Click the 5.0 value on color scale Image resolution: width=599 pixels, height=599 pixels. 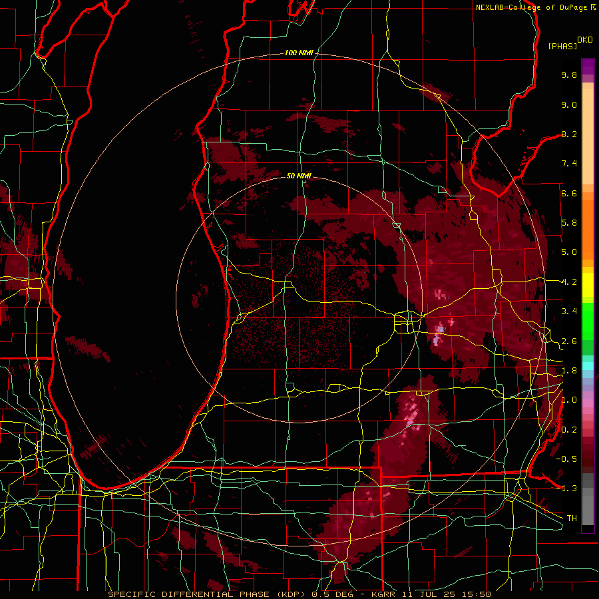pyautogui.click(x=569, y=252)
